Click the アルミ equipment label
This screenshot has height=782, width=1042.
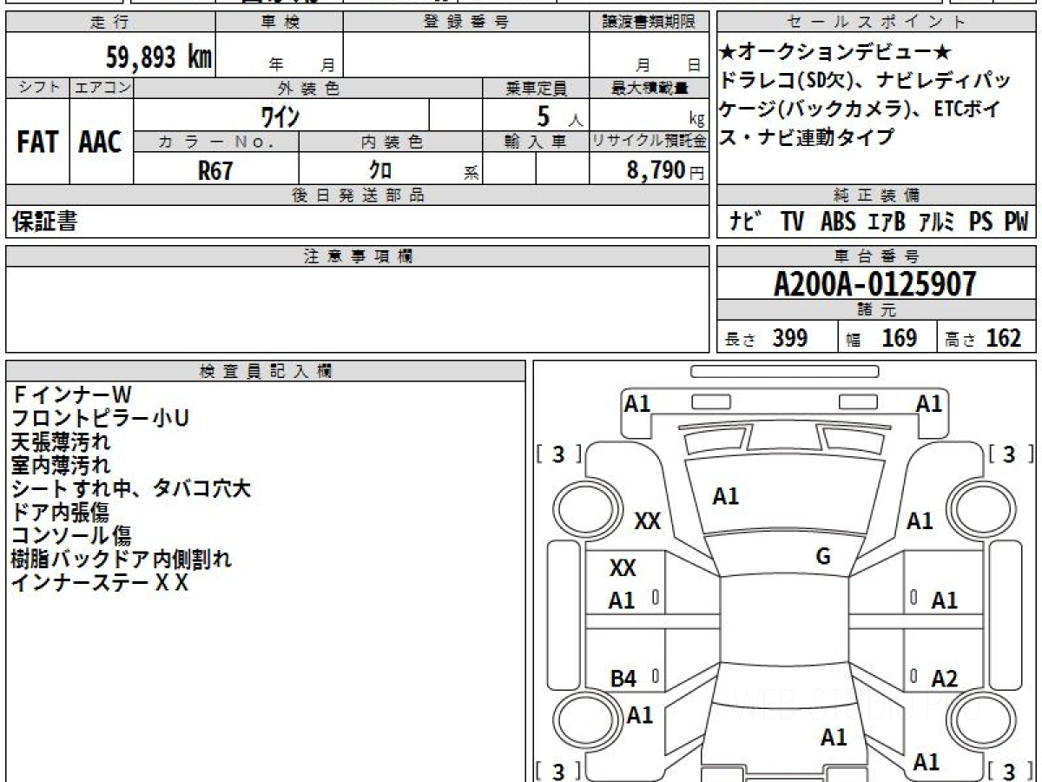(x=938, y=222)
